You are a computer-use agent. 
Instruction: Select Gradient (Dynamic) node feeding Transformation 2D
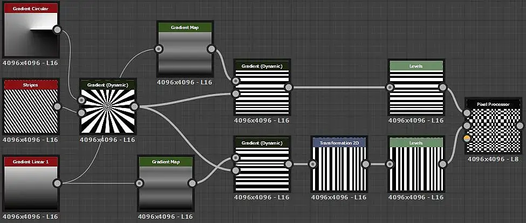(x=262, y=164)
